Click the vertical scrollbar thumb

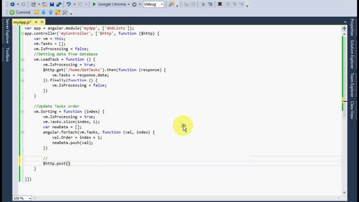point(344,77)
